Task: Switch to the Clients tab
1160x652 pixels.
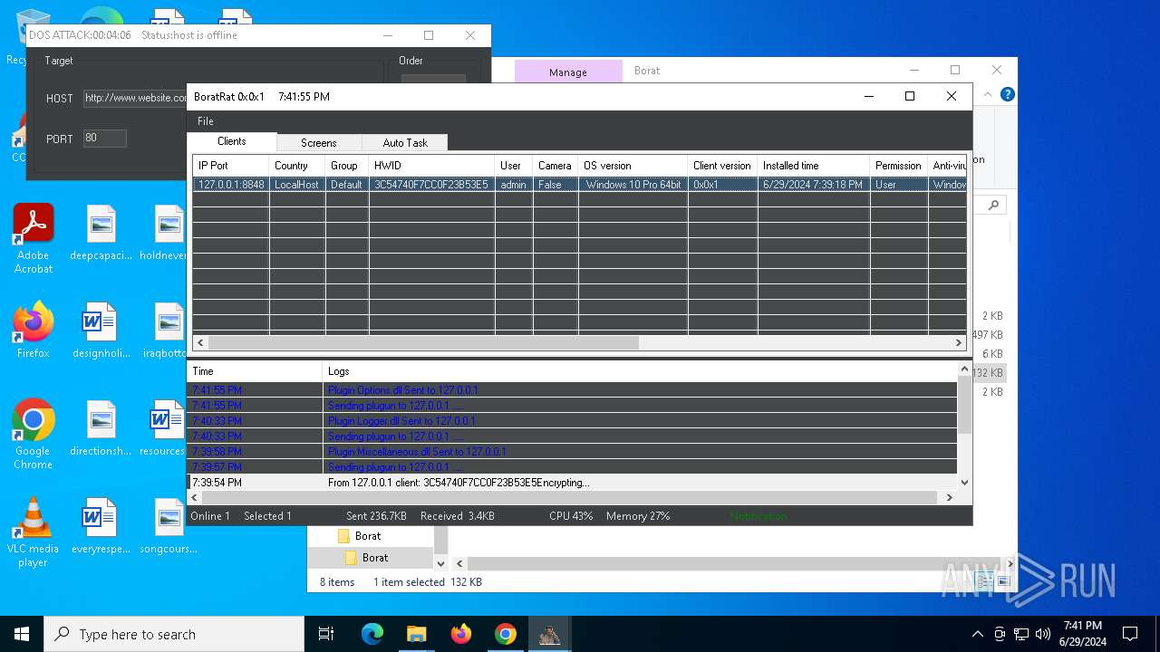Action: [232, 141]
